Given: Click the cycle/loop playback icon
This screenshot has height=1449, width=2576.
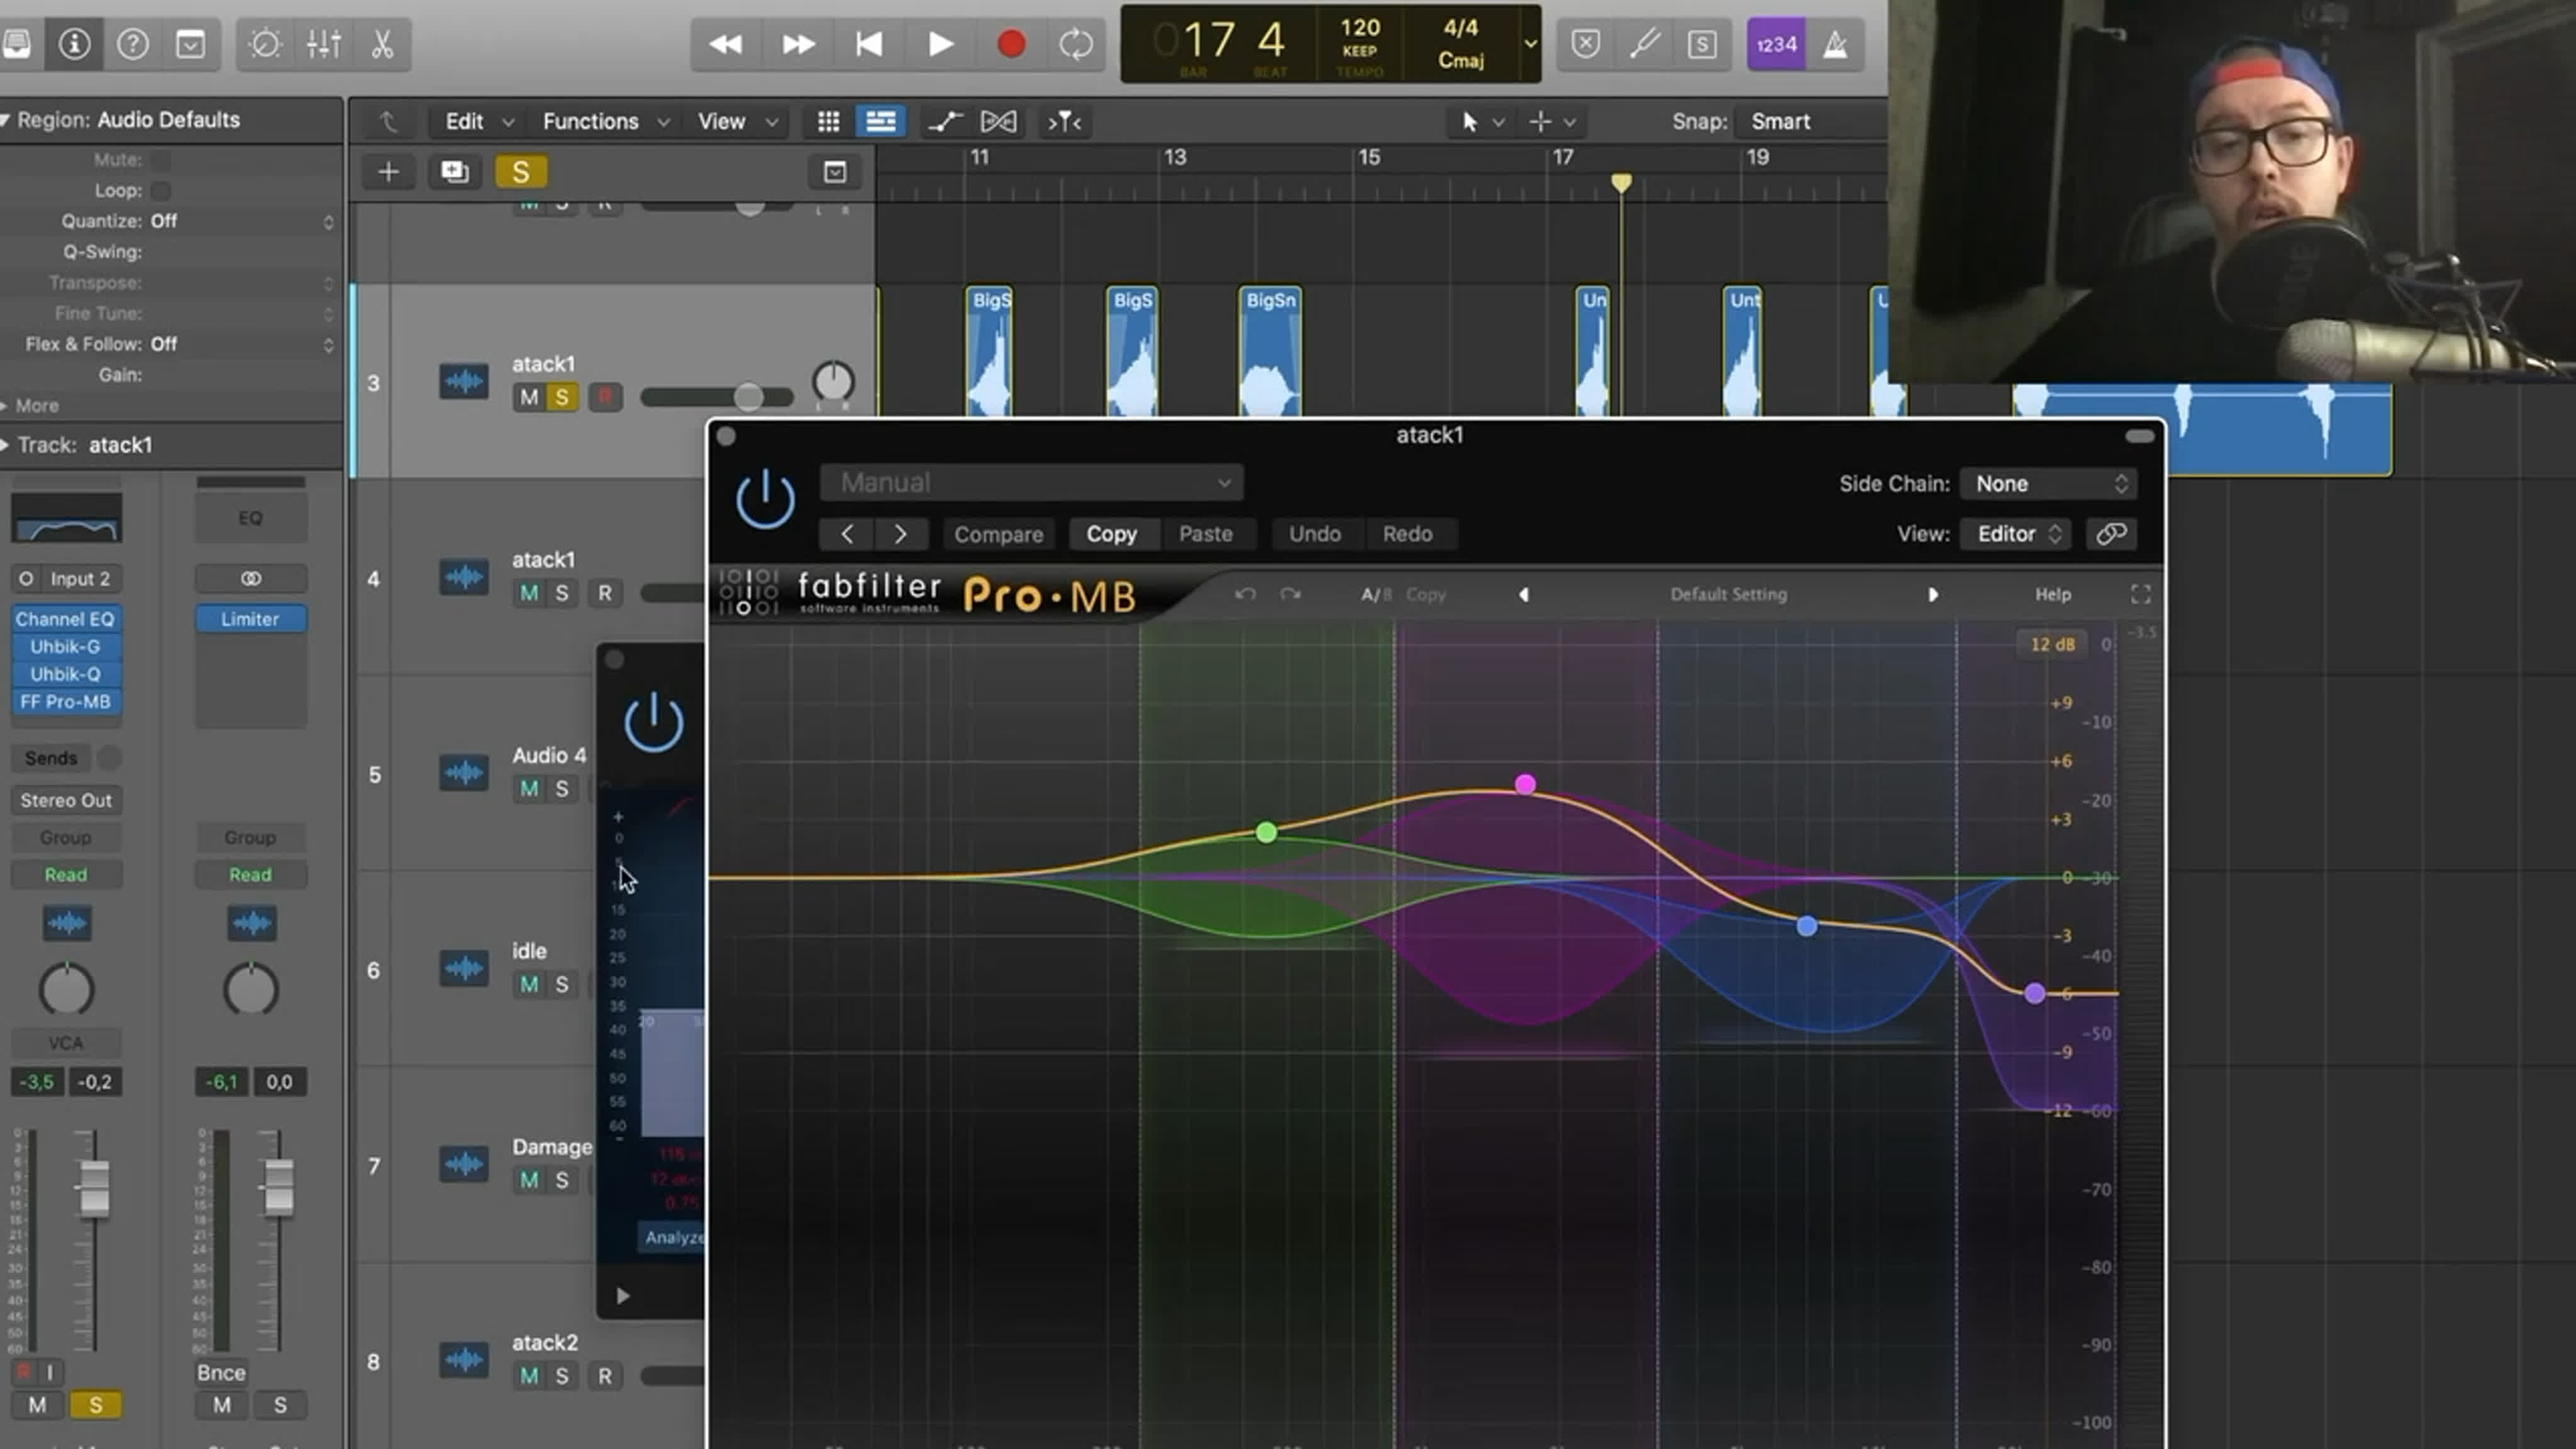Looking at the screenshot, I should [1075, 43].
